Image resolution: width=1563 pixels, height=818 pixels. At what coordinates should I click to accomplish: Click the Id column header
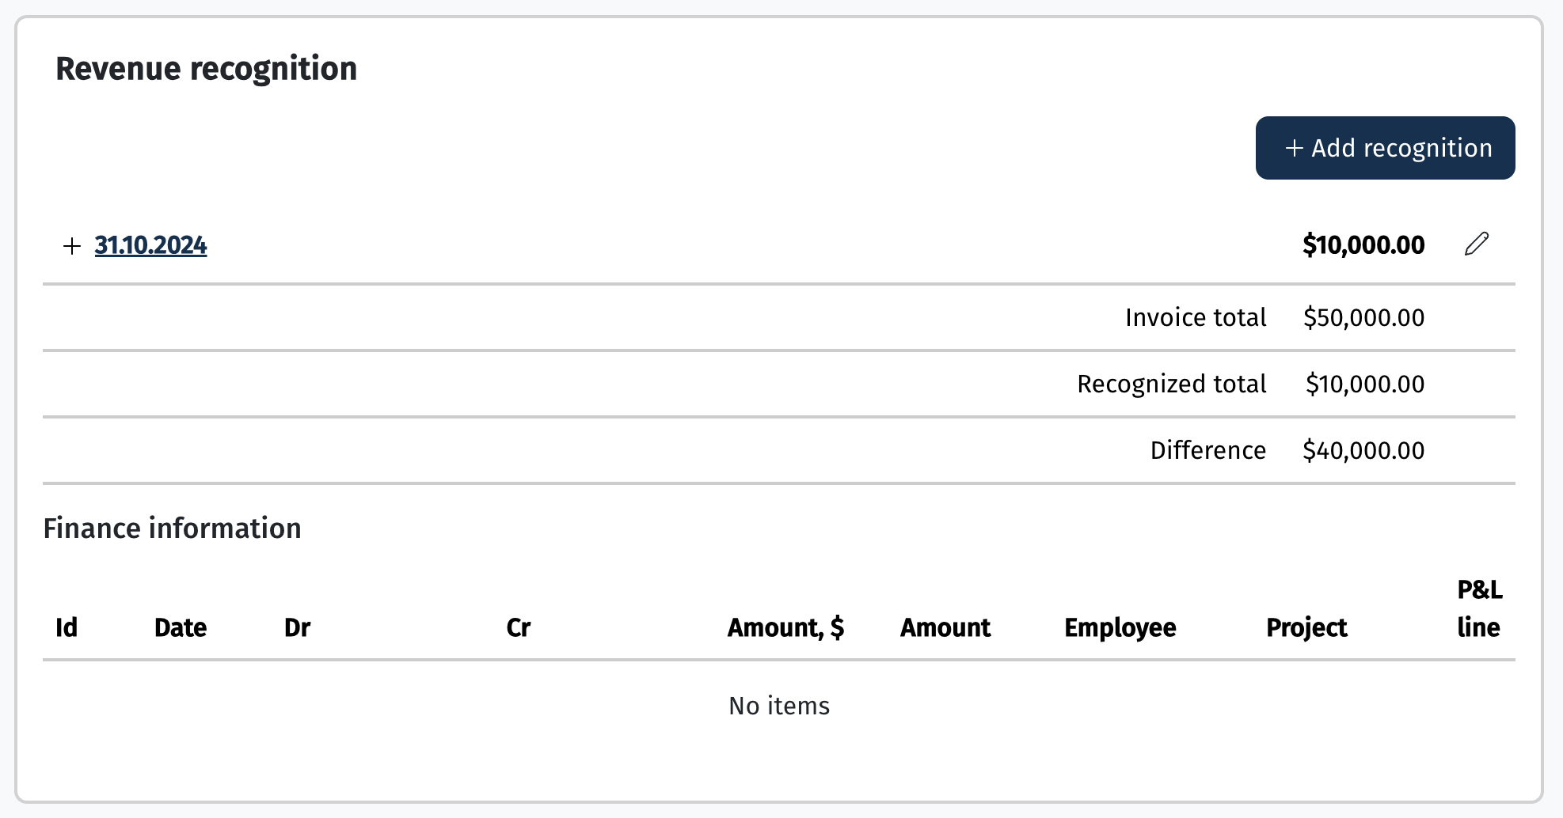67,627
